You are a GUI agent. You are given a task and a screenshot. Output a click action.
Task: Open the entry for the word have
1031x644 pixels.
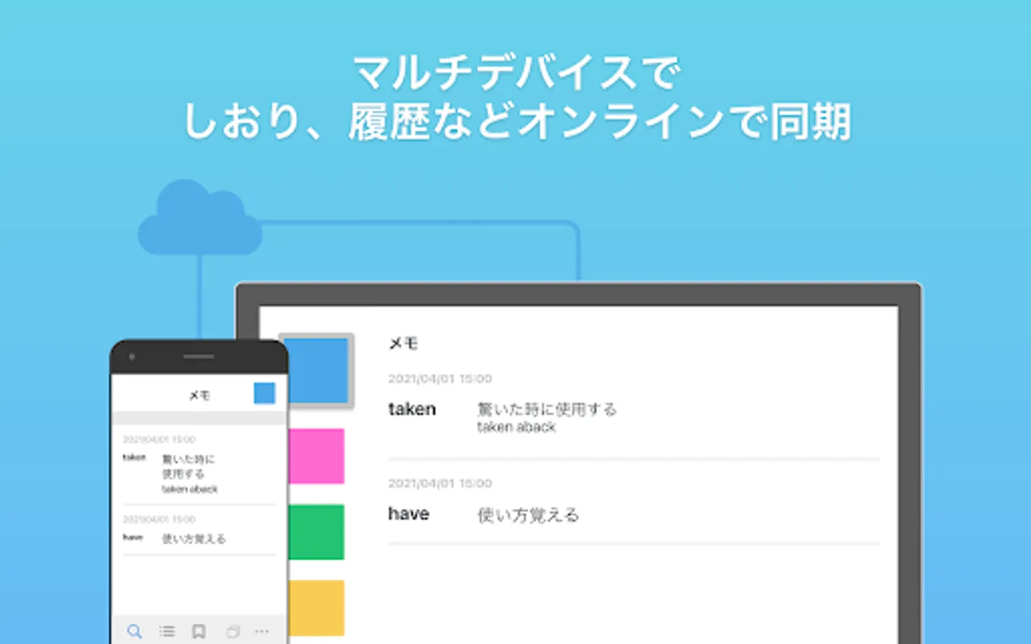408,513
